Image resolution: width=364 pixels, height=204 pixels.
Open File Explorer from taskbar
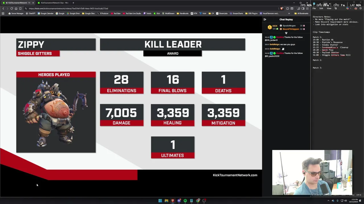point(166,201)
